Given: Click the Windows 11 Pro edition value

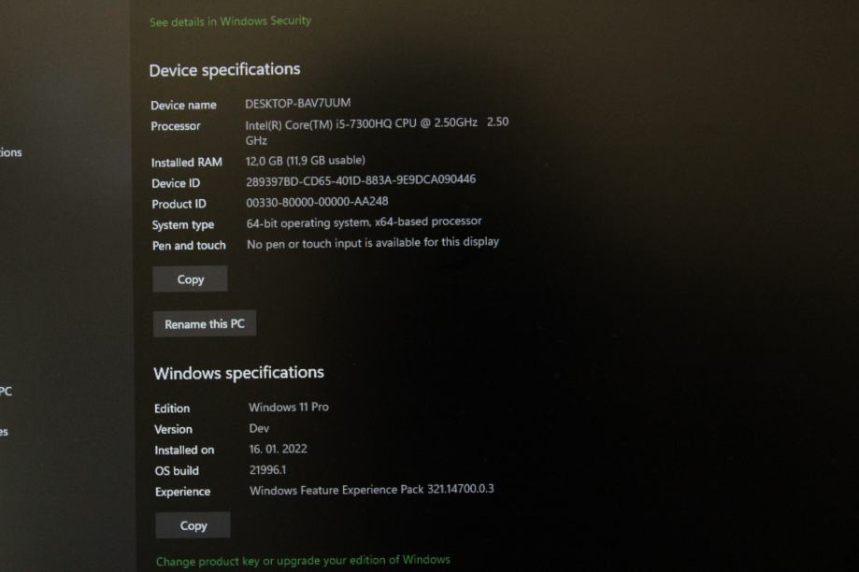Looking at the screenshot, I should tap(288, 408).
